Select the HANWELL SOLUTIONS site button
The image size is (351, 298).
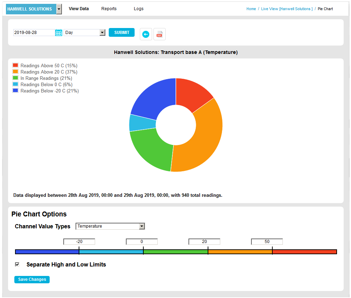pos(31,9)
